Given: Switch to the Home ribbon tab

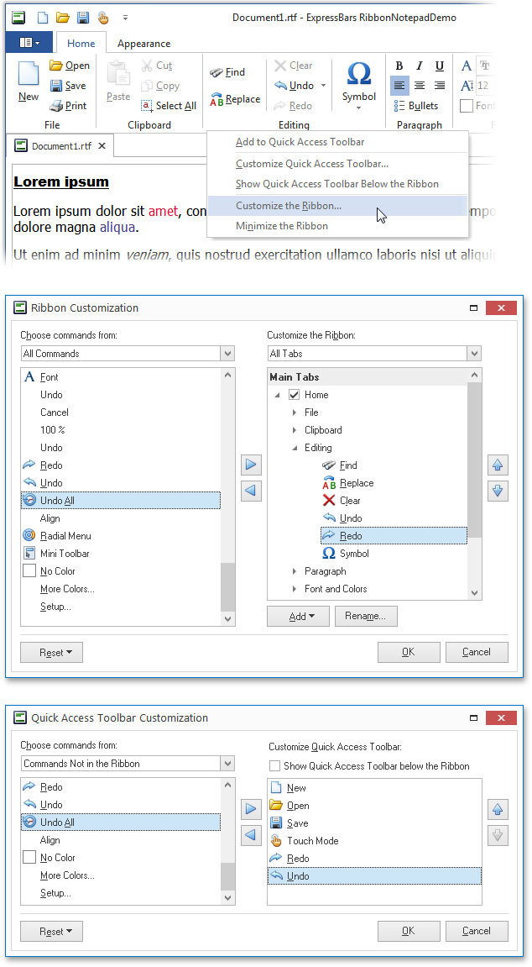Looking at the screenshot, I should pyautogui.click(x=81, y=43).
